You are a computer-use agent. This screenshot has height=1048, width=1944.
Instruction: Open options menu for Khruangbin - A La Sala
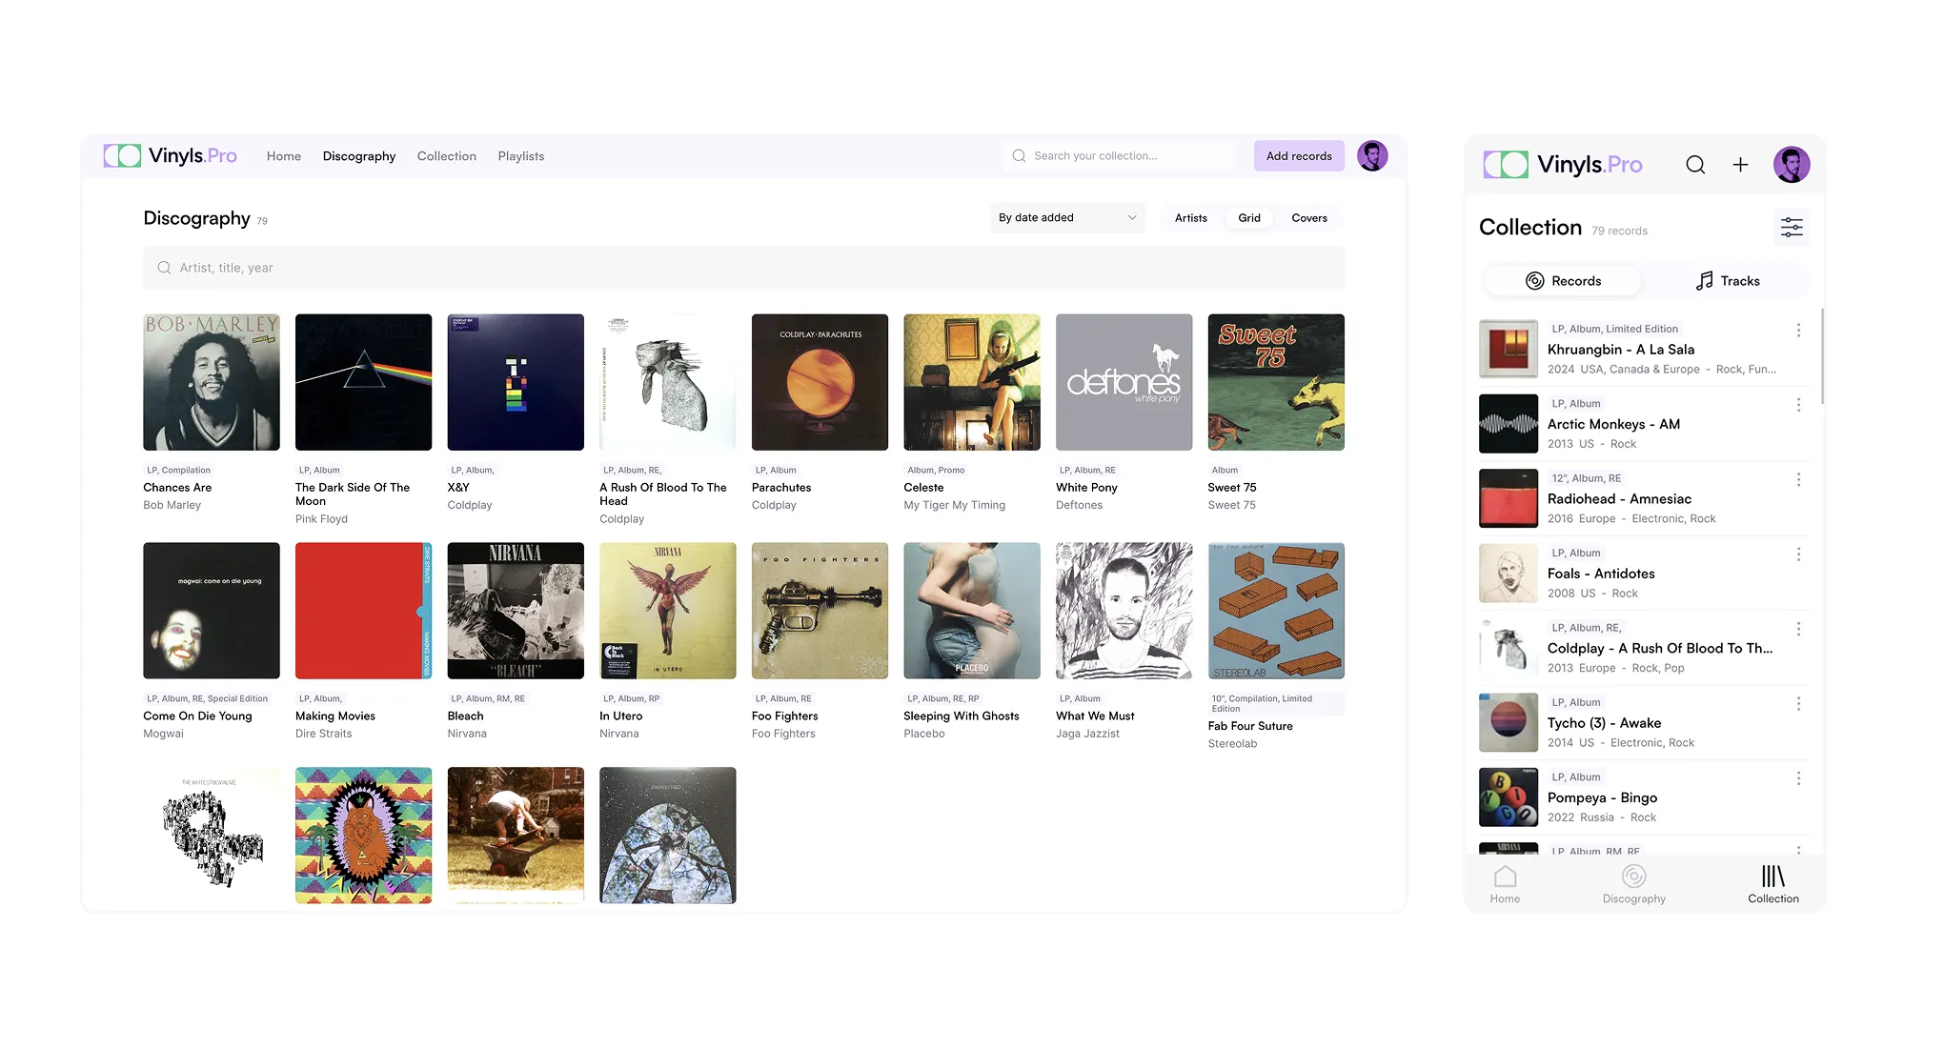1798,330
